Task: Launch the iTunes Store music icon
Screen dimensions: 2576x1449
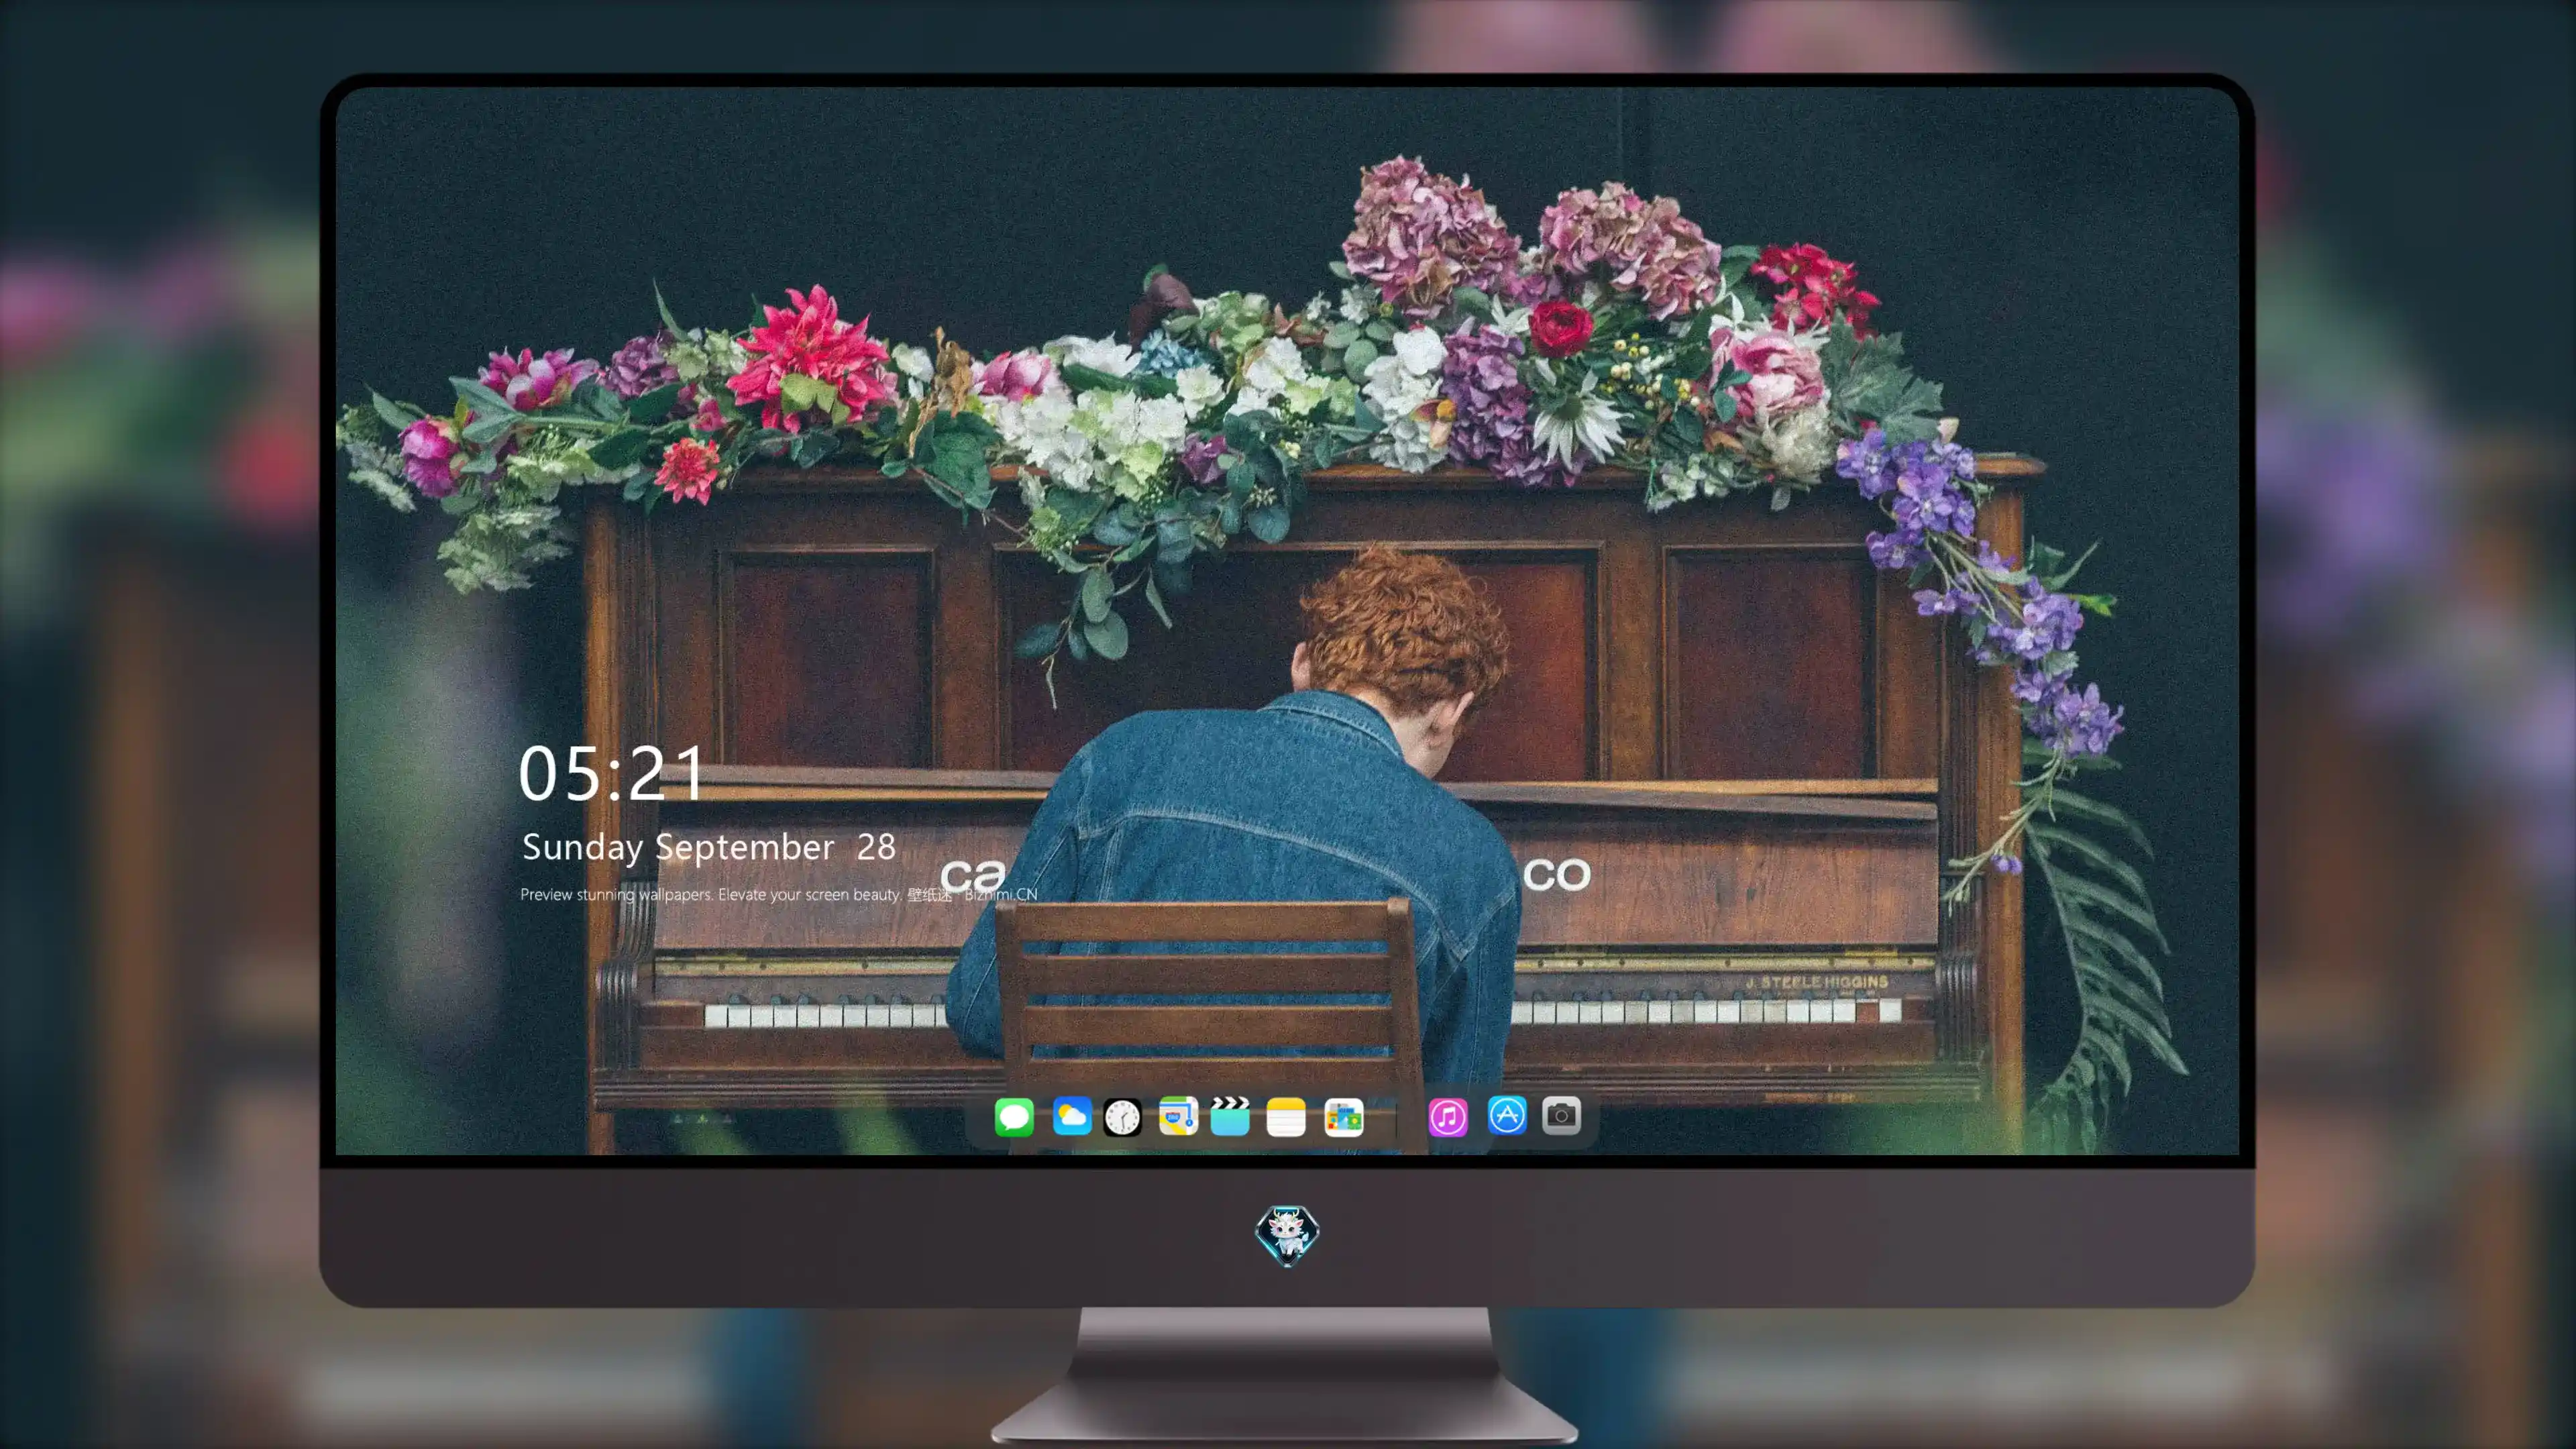Action: pos(1448,1117)
